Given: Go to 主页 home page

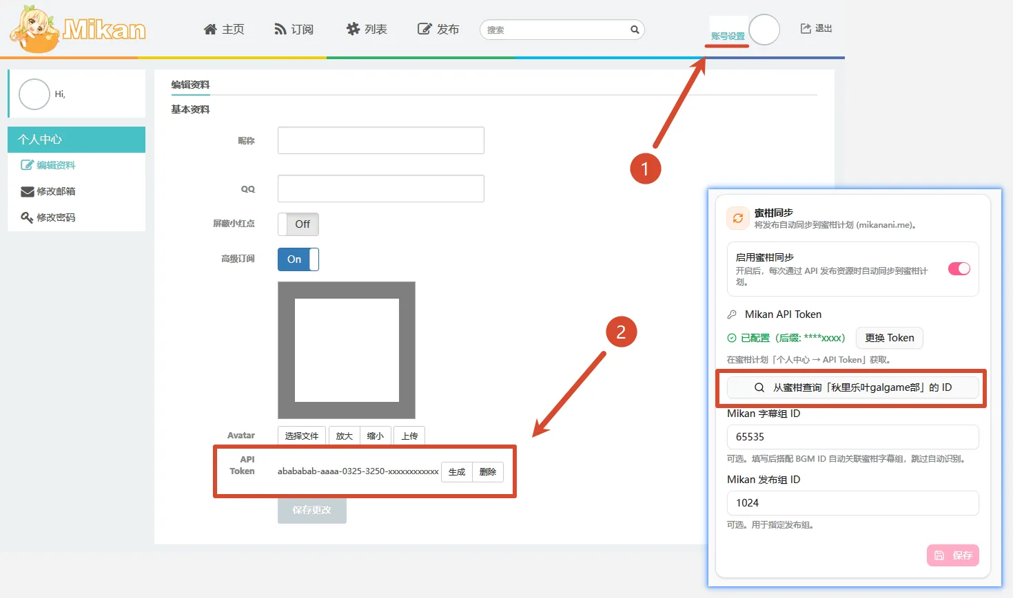Looking at the screenshot, I should coord(224,29).
